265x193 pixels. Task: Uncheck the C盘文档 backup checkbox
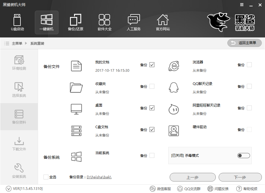point(152,129)
